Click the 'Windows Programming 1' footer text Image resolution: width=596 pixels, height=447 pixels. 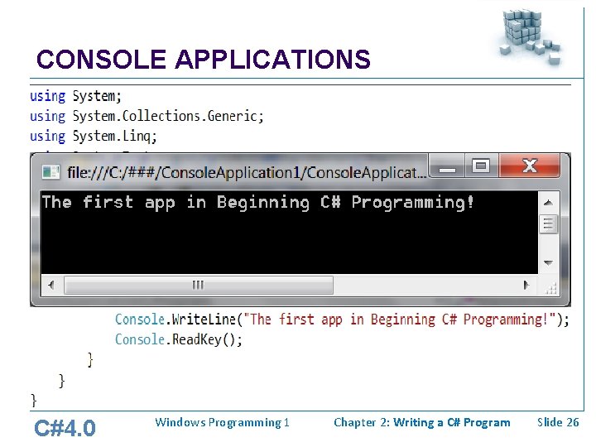pyautogui.click(x=222, y=423)
